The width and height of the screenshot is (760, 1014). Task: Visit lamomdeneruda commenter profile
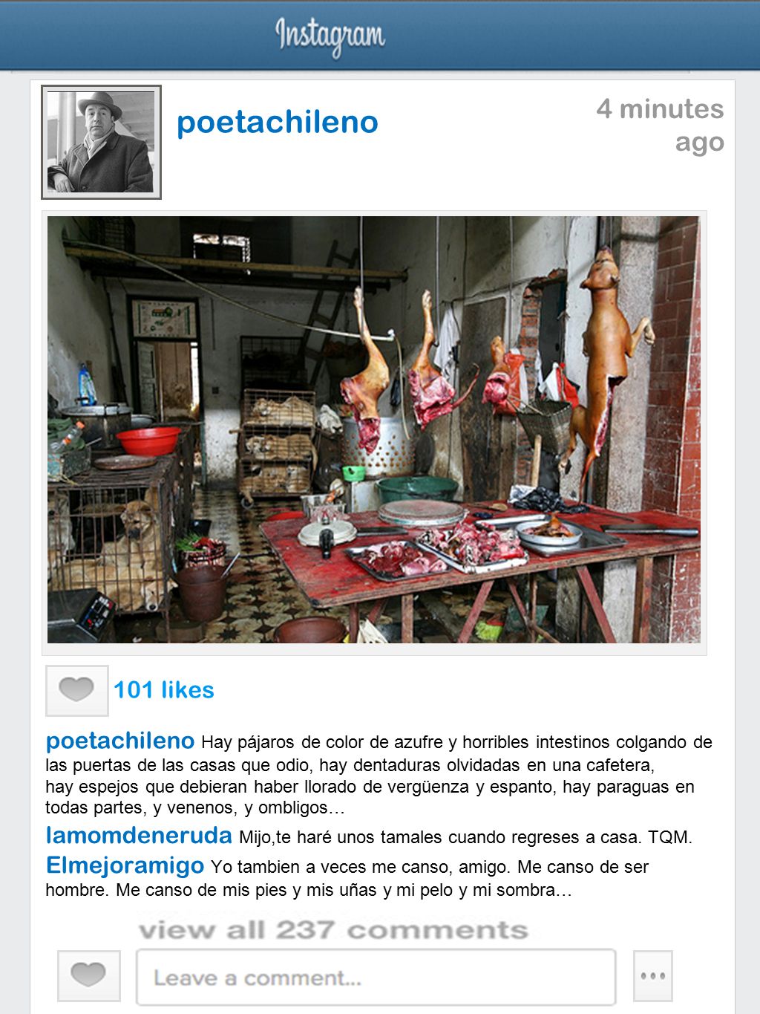[139, 836]
